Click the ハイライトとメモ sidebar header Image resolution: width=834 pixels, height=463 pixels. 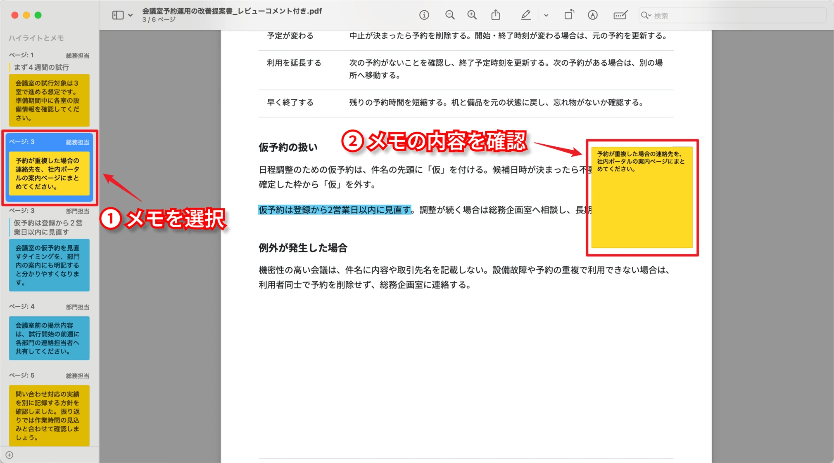[x=36, y=38]
